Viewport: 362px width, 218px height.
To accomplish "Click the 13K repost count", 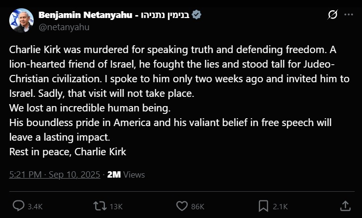I will point(116,206).
